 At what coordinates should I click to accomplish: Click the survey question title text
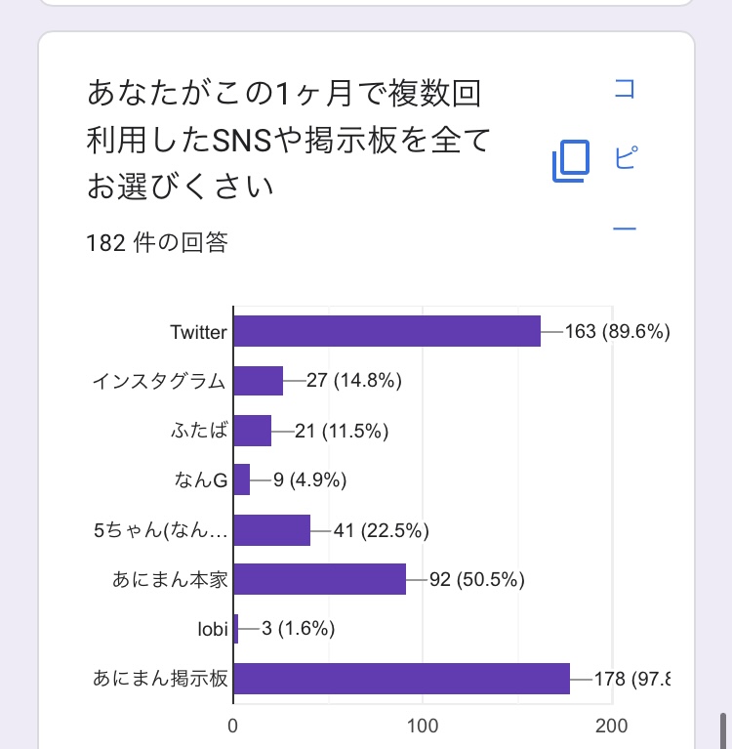[x=288, y=139]
